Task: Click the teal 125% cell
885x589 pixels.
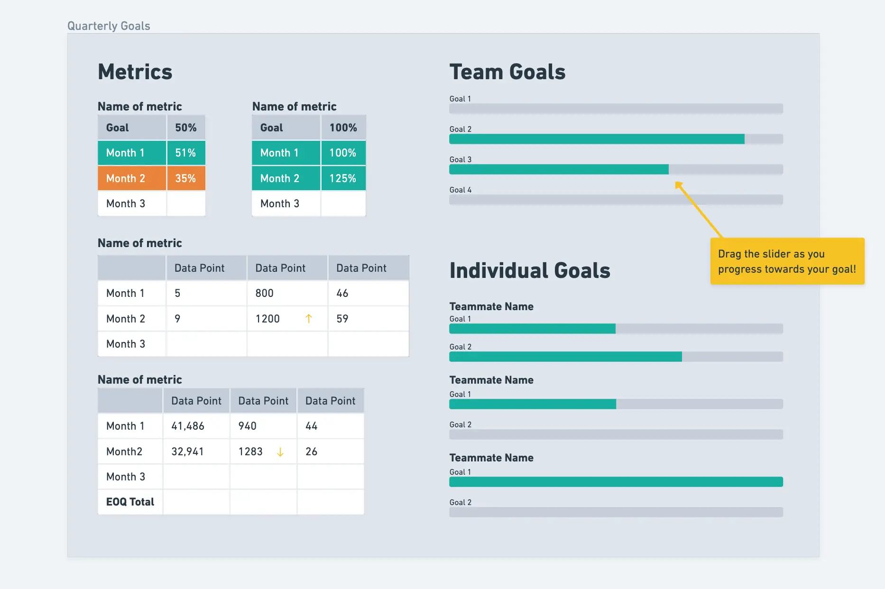Action: pyautogui.click(x=343, y=178)
